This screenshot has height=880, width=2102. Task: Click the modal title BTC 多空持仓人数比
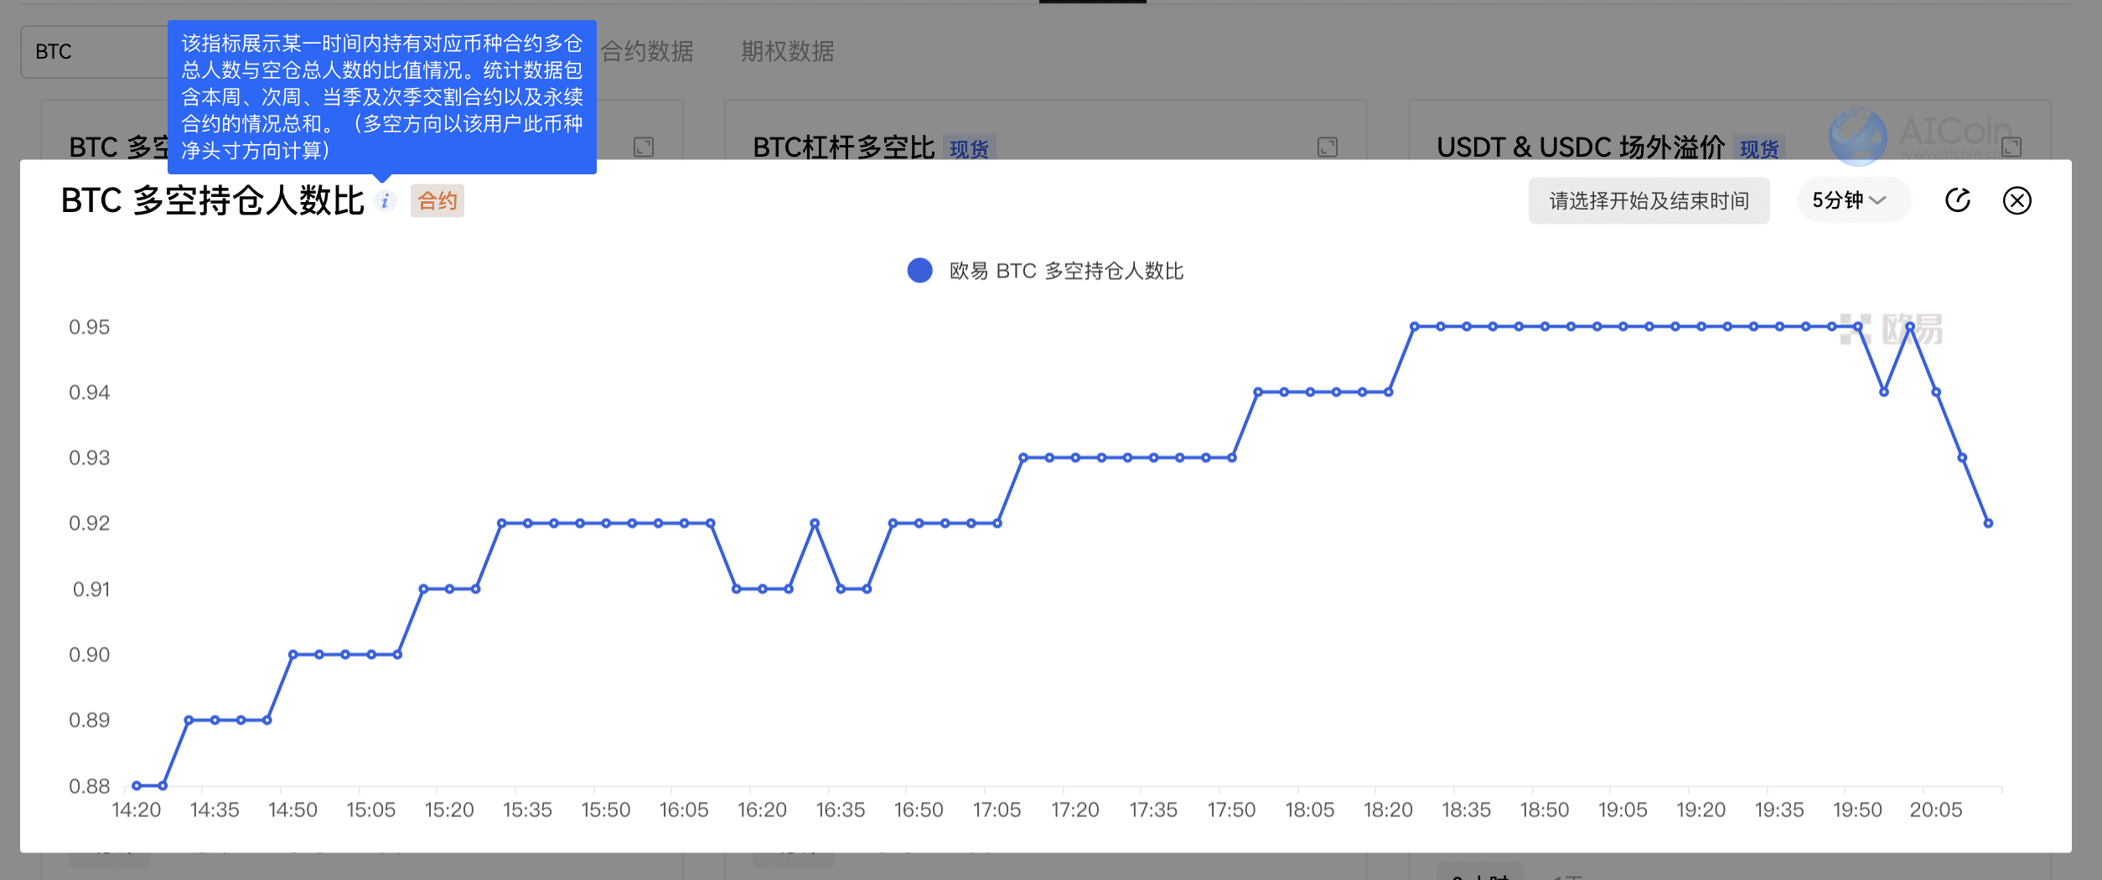[x=213, y=201]
